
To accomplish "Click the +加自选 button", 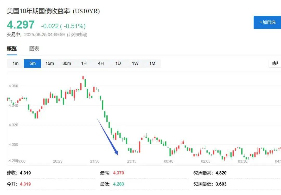I will click(x=267, y=23).
